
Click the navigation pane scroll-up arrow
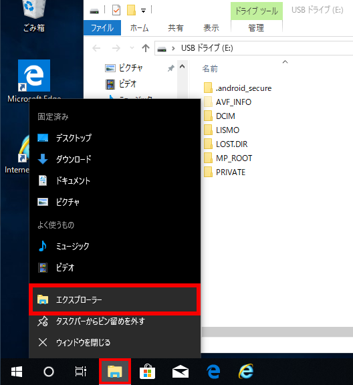point(182,67)
